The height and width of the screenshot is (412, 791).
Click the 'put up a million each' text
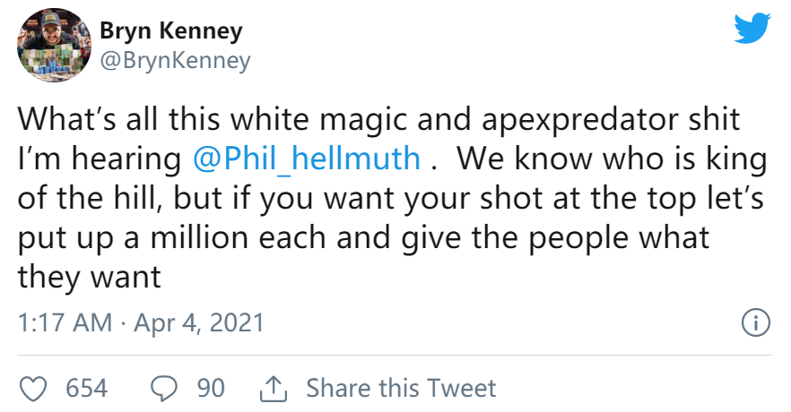171,238
